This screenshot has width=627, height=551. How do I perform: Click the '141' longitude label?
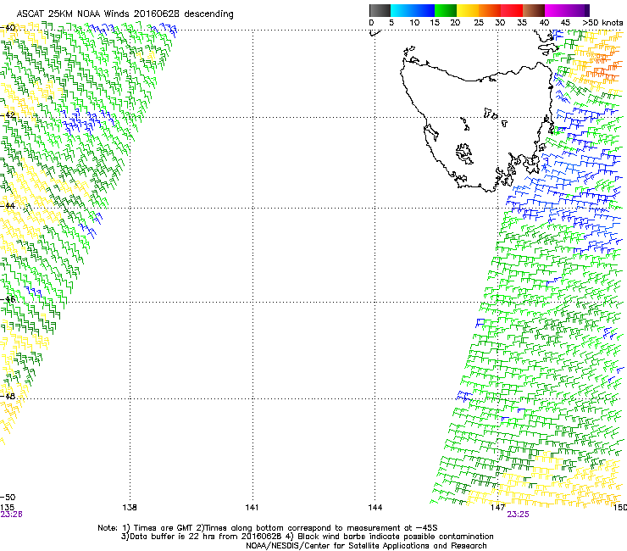pyautogui.click(x=252, y=508)
